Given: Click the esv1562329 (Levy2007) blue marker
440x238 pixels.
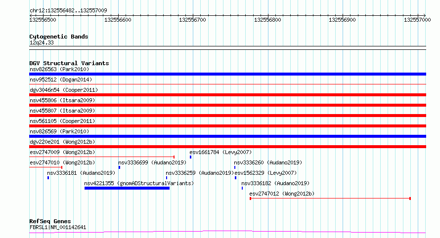Looking at the screenshot, I should point(235,178).
